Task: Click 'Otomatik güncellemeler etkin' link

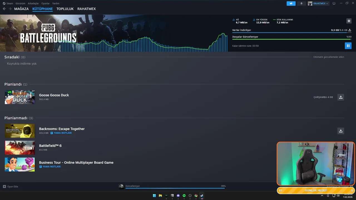Action: tap(329, 57)
